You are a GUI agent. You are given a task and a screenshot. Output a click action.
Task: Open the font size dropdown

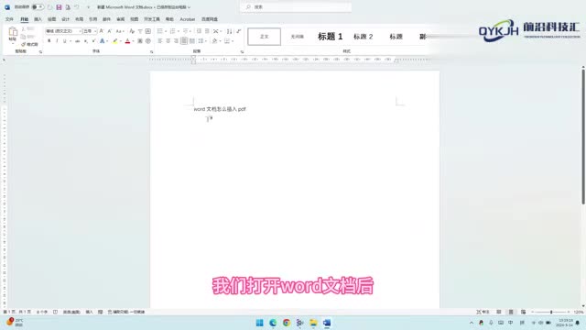[95, 31]
